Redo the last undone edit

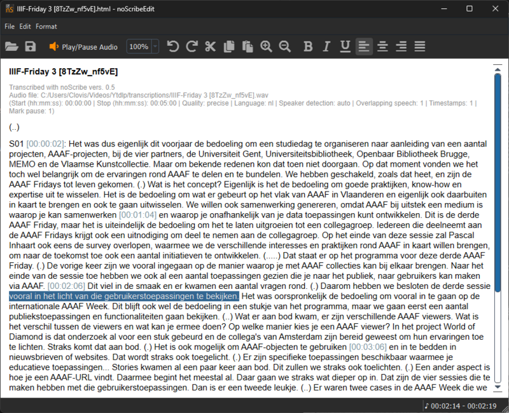coord(192,46)
